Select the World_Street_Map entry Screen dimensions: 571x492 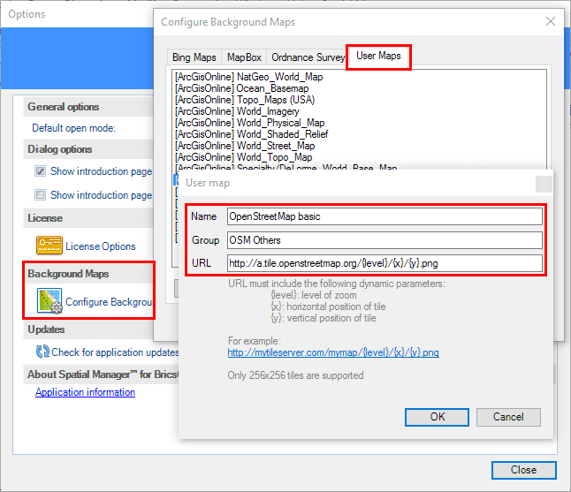coord(245,146)
